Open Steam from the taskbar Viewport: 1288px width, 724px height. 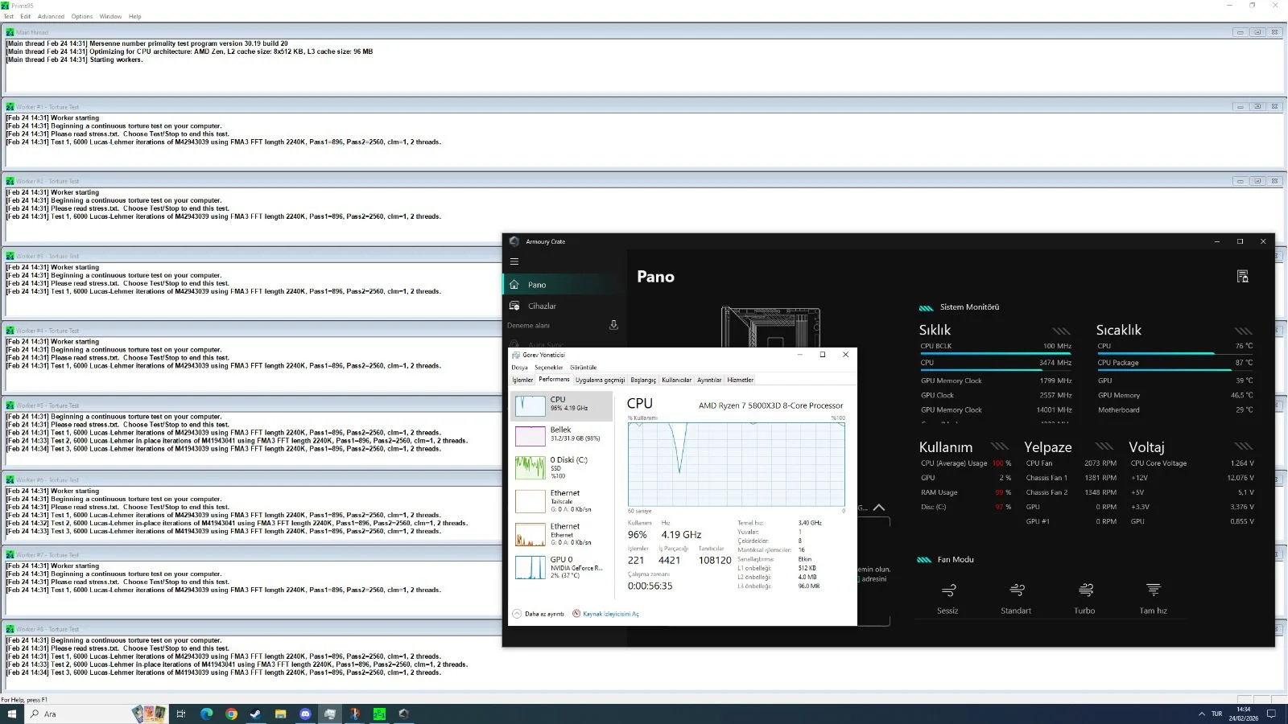[255, 714]
